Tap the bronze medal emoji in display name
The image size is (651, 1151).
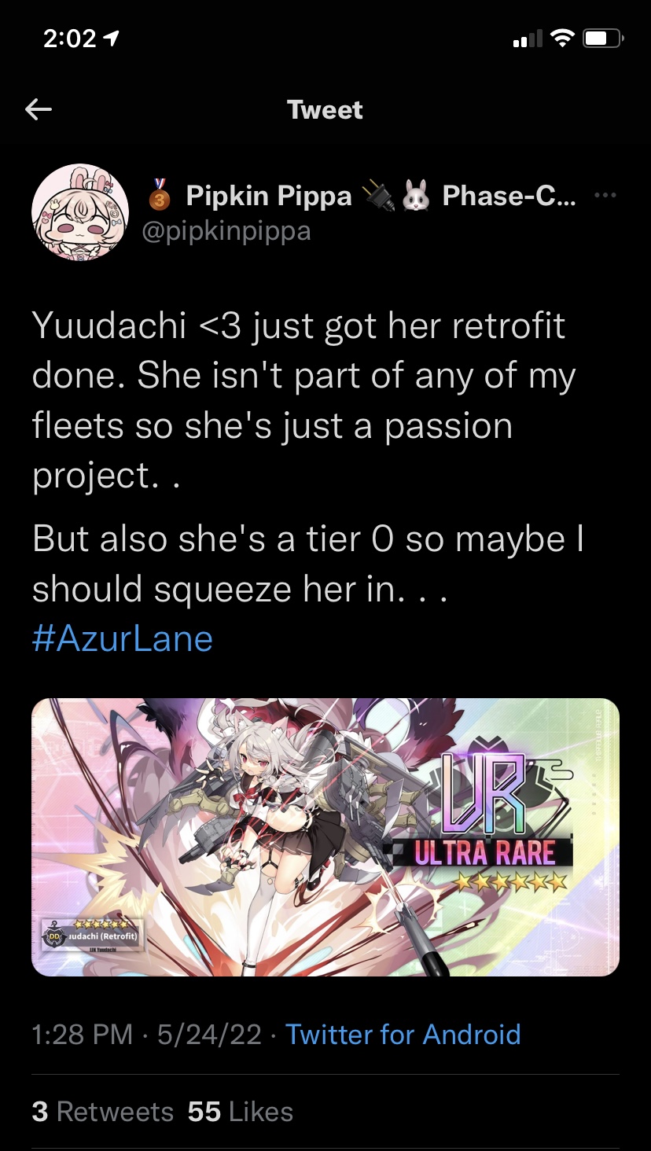[x=160, y=196]
